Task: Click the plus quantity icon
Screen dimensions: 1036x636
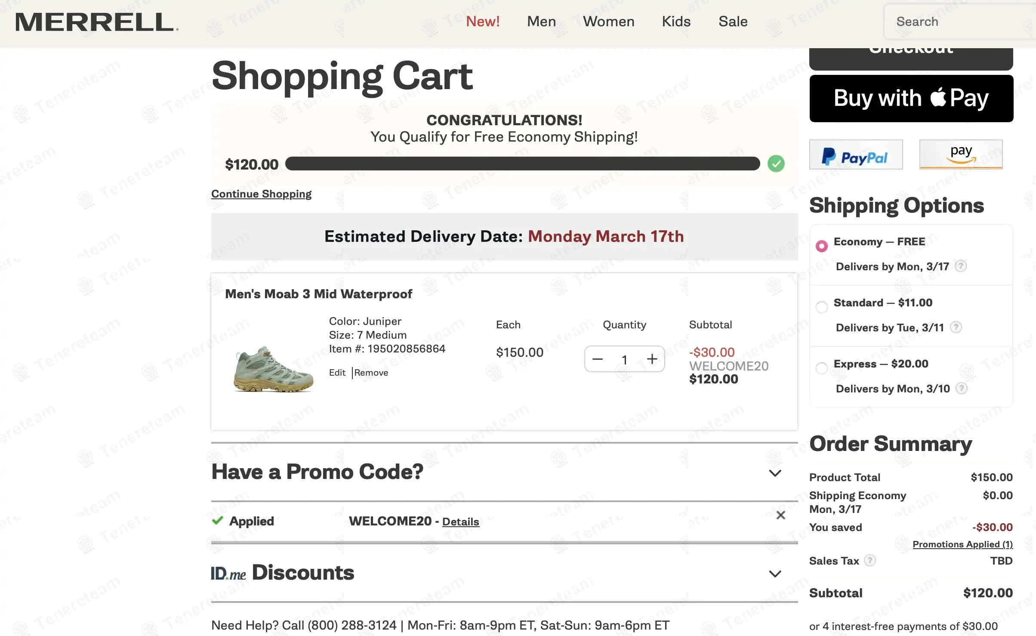Action: 652,359
